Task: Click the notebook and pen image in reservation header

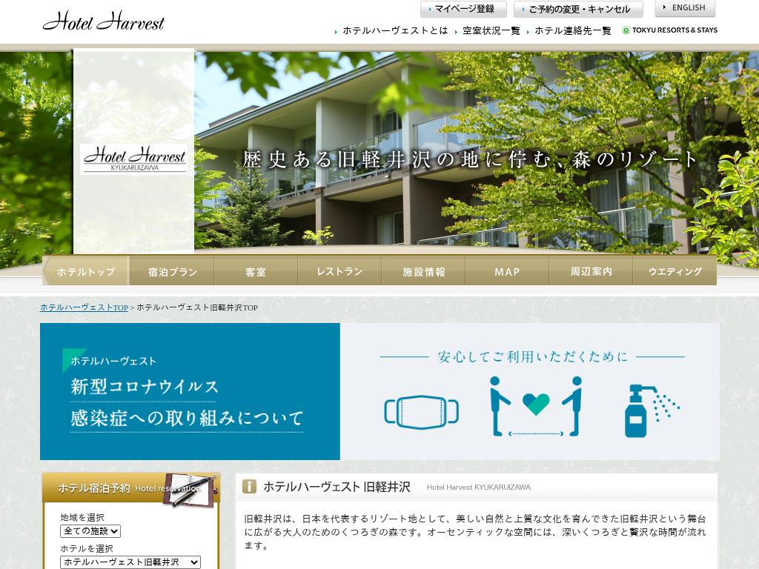Action: 190,490
